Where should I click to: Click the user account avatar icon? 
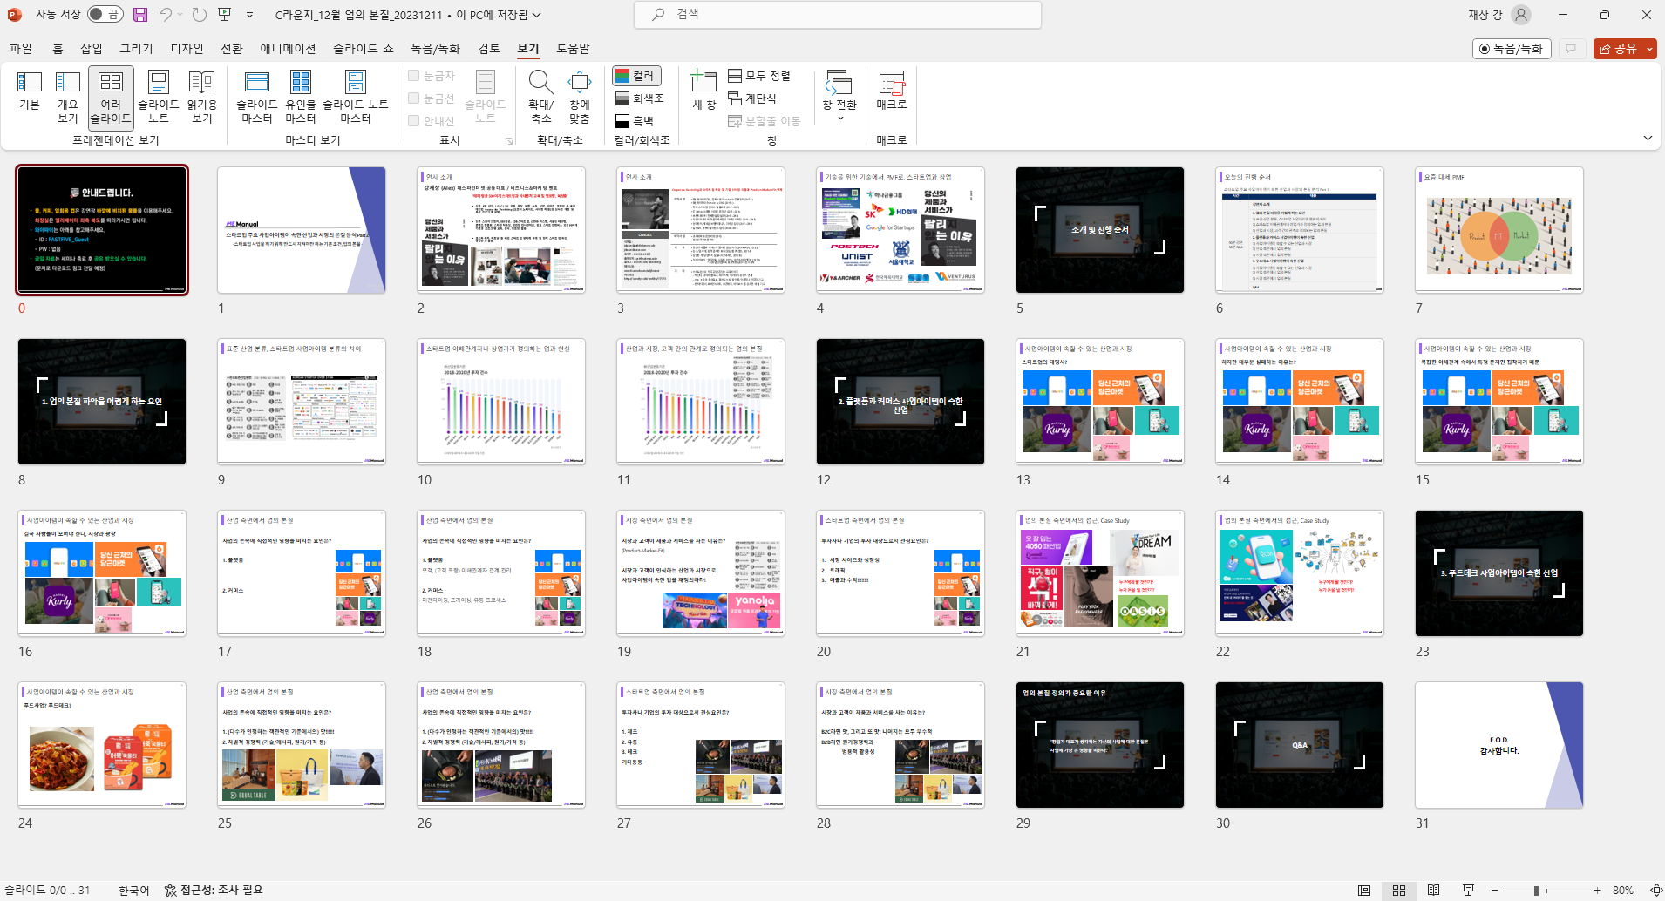(x=1521, y=15)
